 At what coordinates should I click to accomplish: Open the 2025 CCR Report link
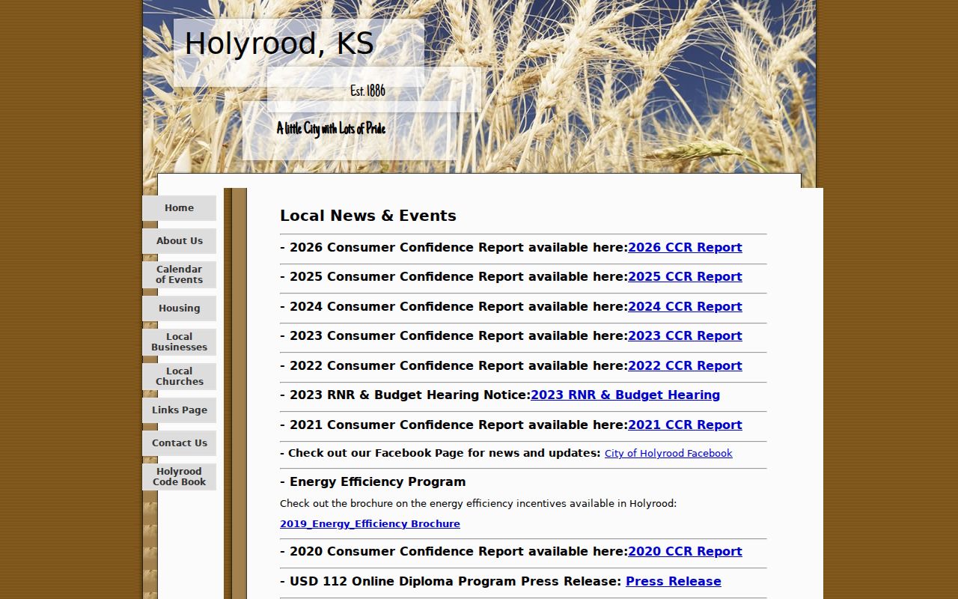[685, 277]
